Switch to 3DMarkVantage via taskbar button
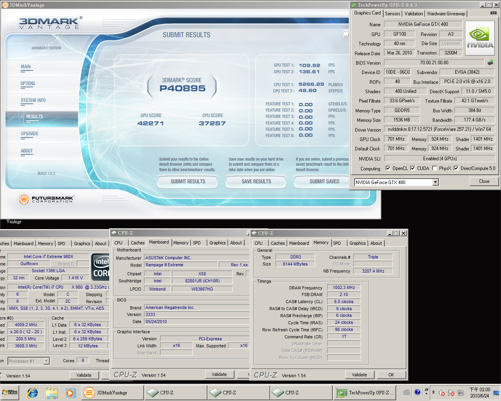 [113, 392]
